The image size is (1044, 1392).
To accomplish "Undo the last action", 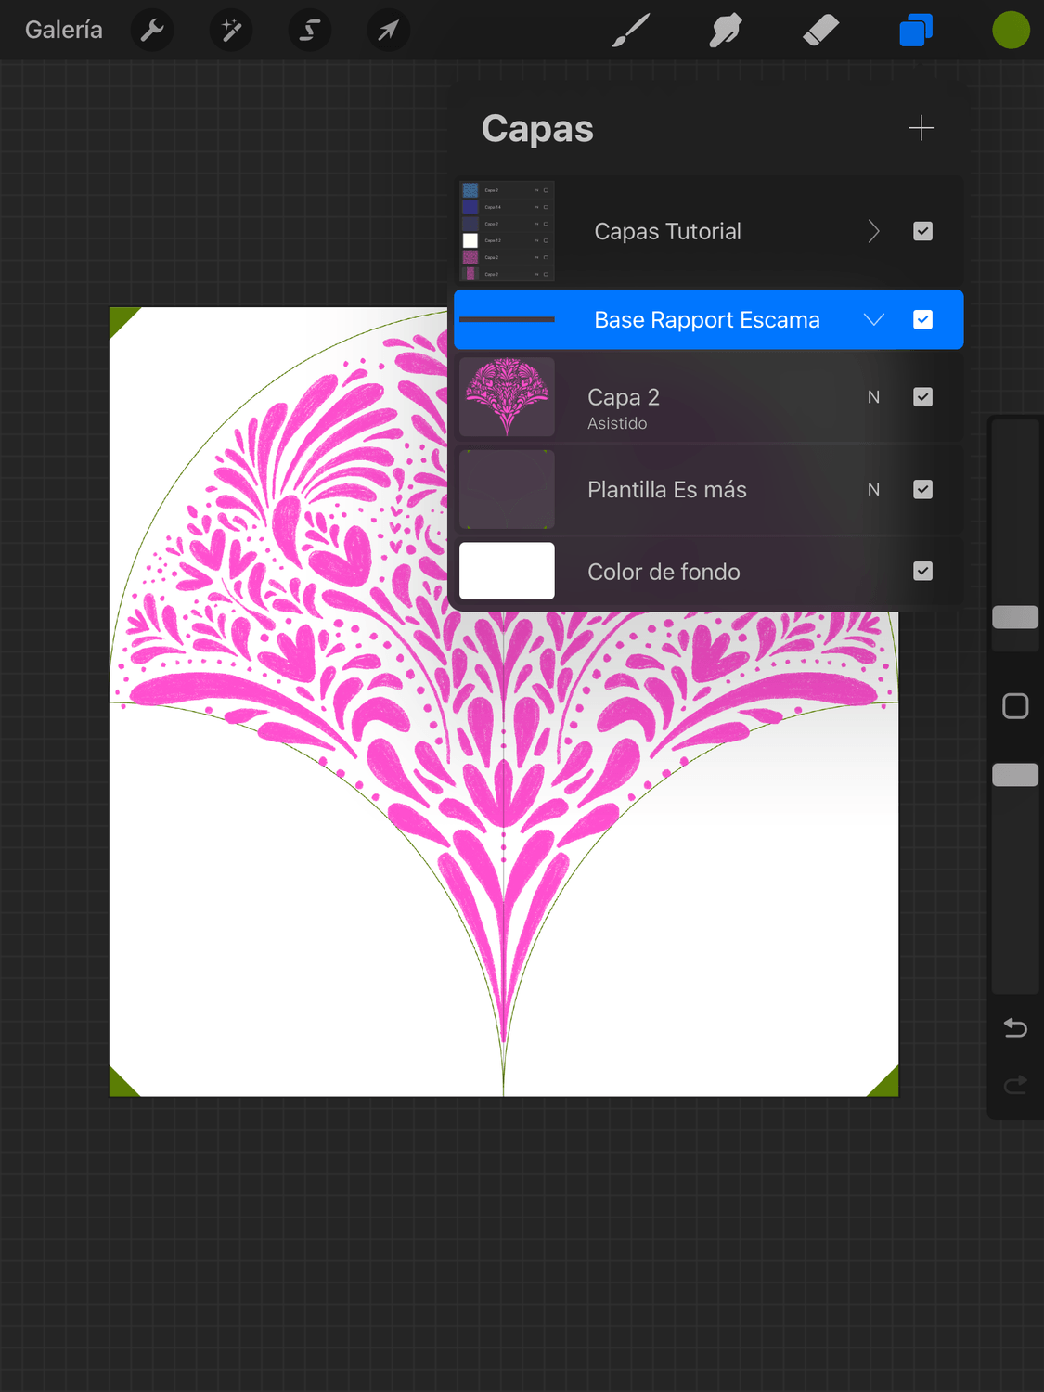I will pos(1015,1027).
